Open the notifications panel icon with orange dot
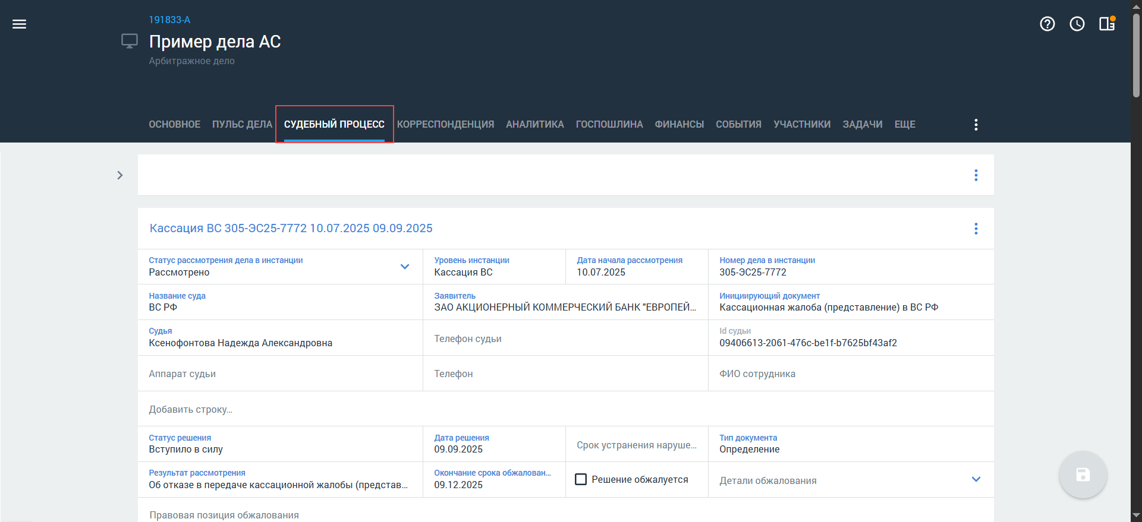Screen dimensions: 1142x522 coord(1107,24)
